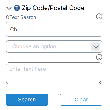
Task: Click the textarea corner resize grip
Action: click(100, 82)
